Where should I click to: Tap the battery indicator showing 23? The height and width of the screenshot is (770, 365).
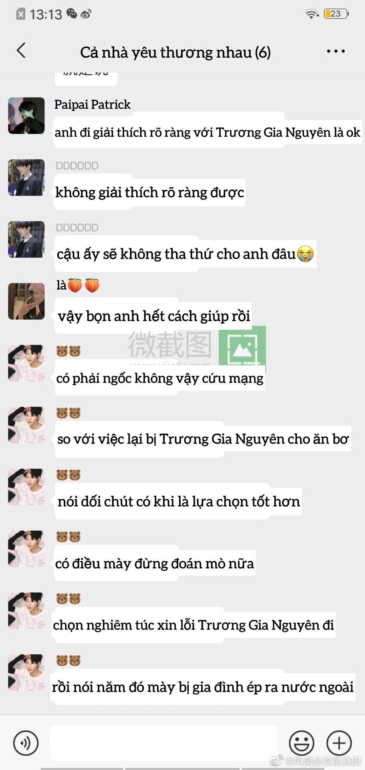pyautogui.click(x=336, y=14)
